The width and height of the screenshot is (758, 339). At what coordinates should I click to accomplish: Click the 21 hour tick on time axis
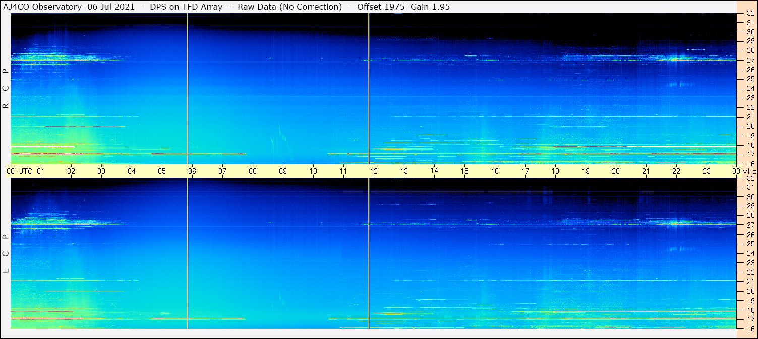(x=646, y=171)
